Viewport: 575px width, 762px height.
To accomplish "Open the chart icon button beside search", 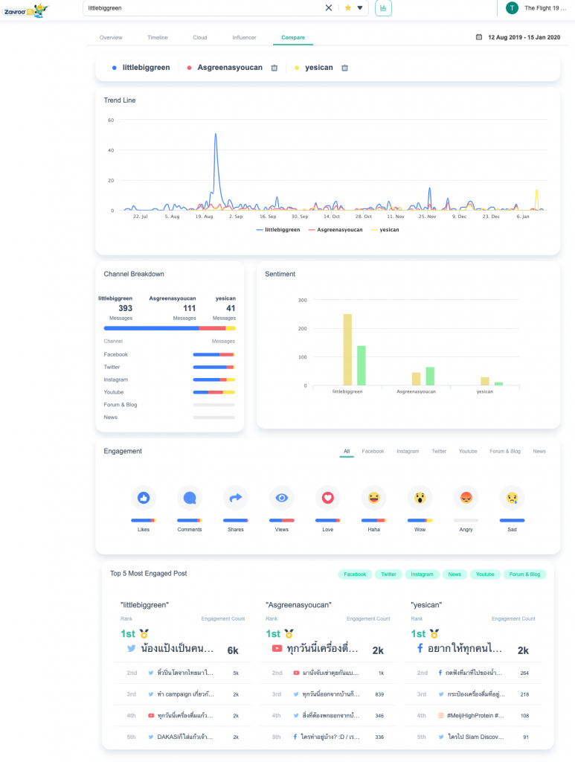I will coord(383,7).
